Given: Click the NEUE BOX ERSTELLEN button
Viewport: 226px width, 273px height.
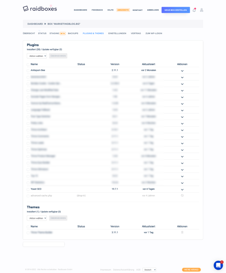Looking at the screenshot, I should [x=176, y=10].
